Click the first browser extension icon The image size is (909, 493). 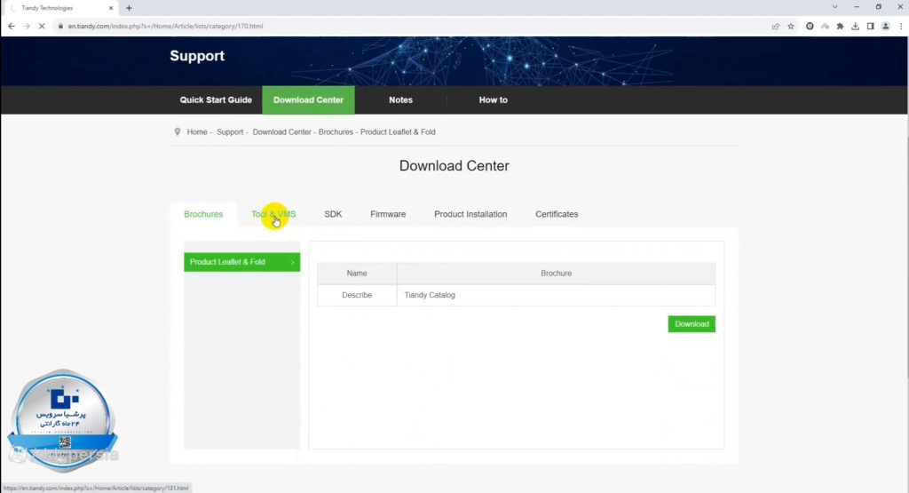pyautogui.click(x=810, y=26)
